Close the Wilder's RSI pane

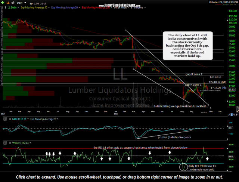(x=5, y=143)
